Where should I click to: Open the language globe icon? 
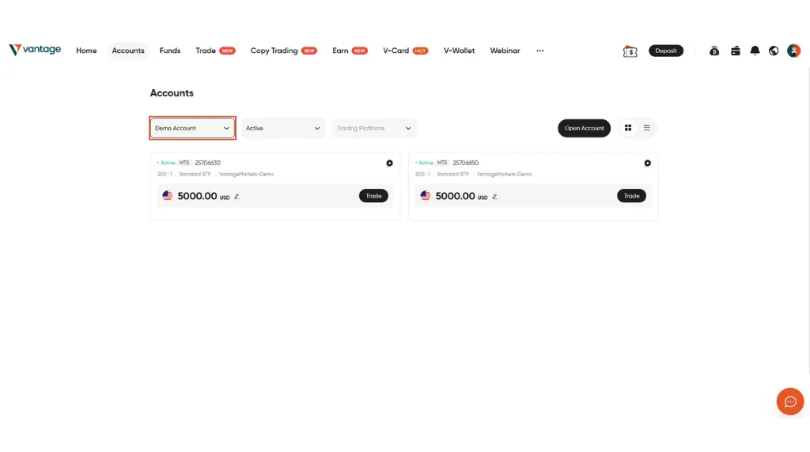(774, 51)
